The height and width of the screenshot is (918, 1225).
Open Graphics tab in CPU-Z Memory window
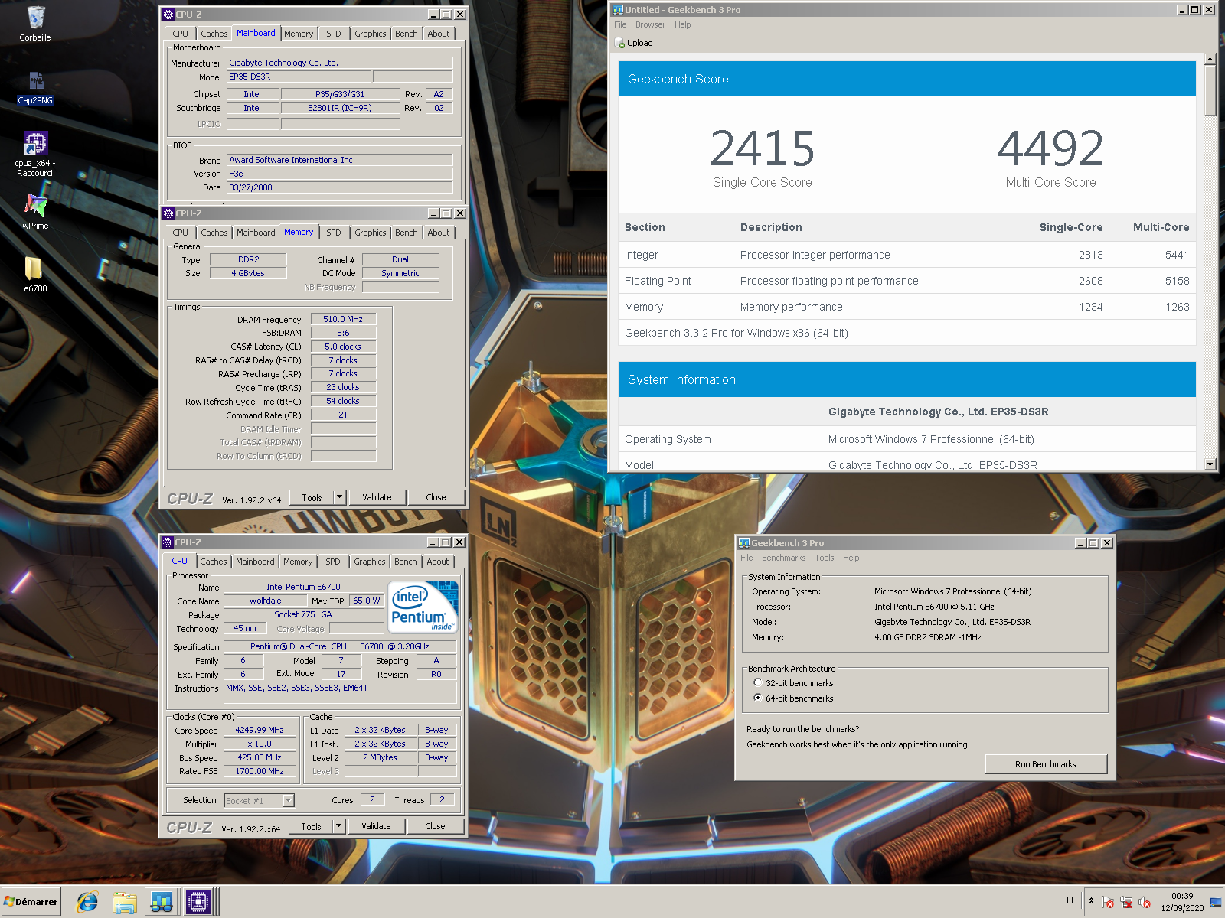(x=371, y=233)
